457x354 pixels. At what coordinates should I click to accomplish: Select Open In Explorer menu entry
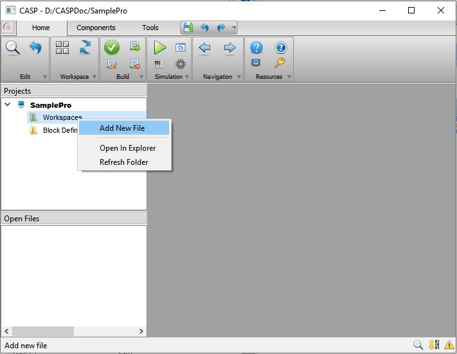(x=127, y=147)
